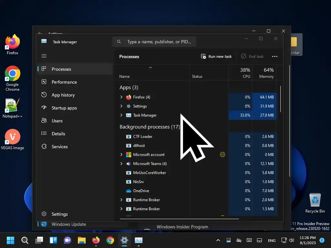
Task: Open the Windows Start menu
Action: click(10, 240)
